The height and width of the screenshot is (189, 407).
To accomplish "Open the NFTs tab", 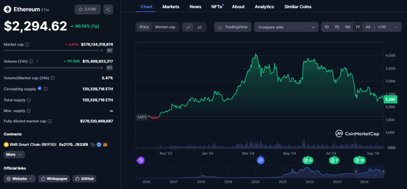I will [217, 7].
